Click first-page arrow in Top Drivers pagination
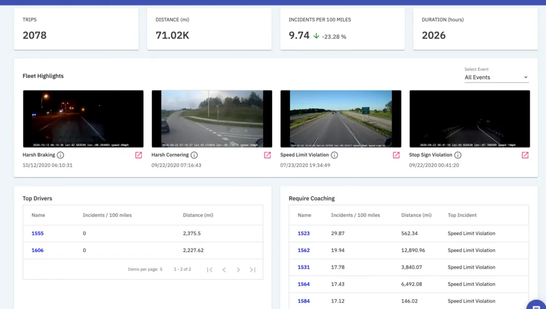 (210, 269)
